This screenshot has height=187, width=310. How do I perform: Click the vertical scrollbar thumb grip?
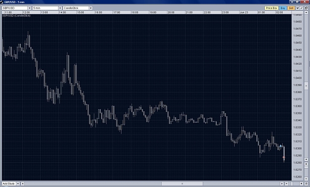pos(306,86)
